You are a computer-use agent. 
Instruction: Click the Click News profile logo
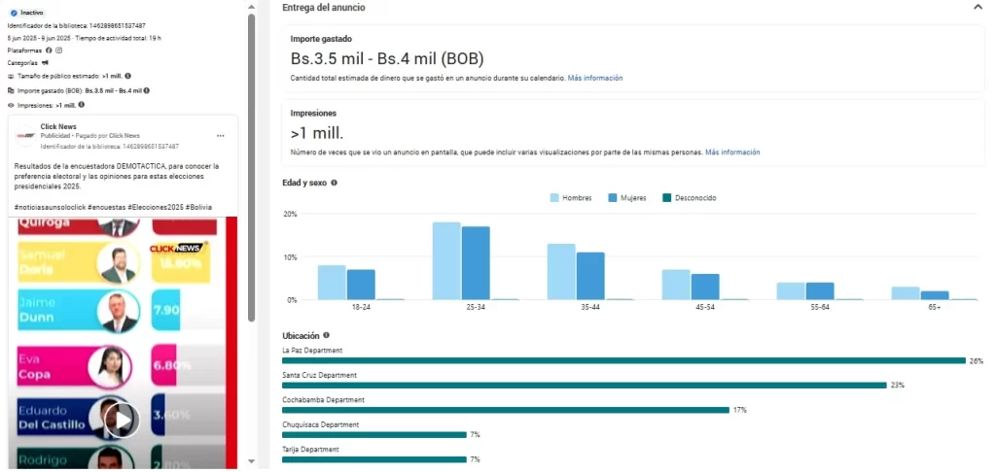26,135
